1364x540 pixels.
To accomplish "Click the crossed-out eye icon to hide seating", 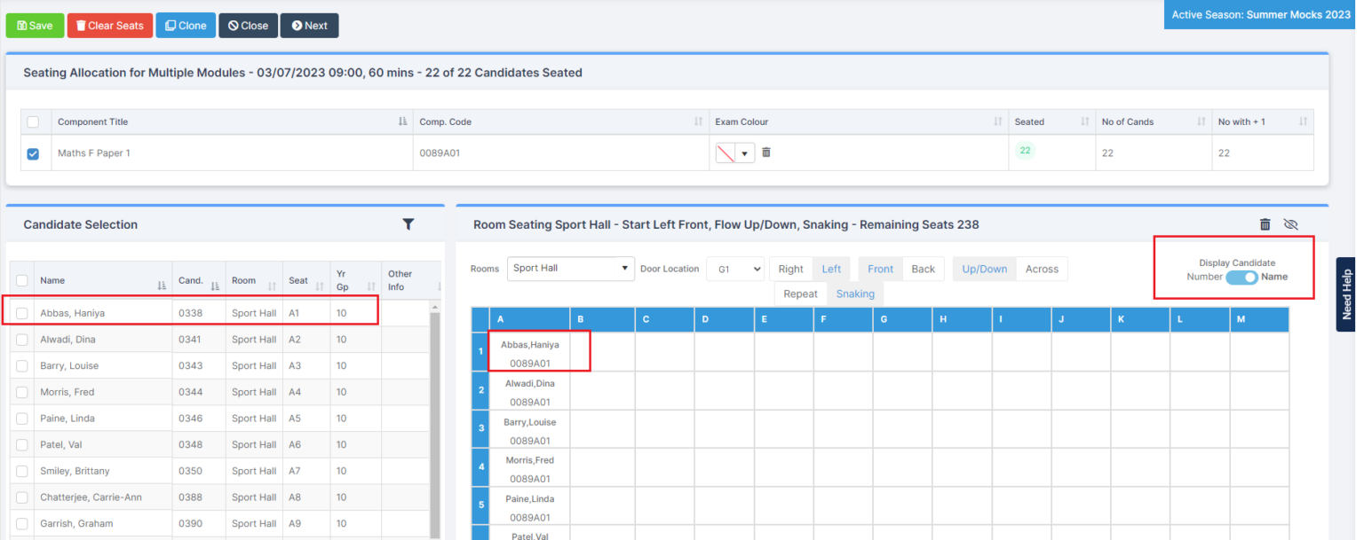I will pyautogui.click(x=1291, y=224).
